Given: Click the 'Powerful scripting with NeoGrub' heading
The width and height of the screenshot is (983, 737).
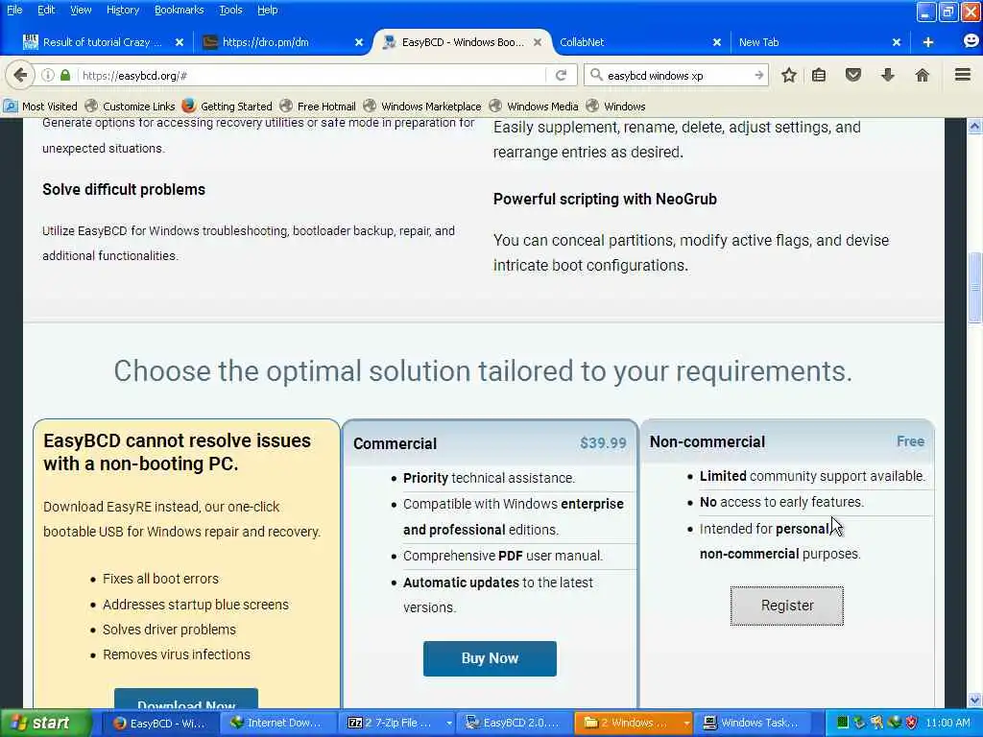Looking at the screenshot, I should (x=605, y=200).
